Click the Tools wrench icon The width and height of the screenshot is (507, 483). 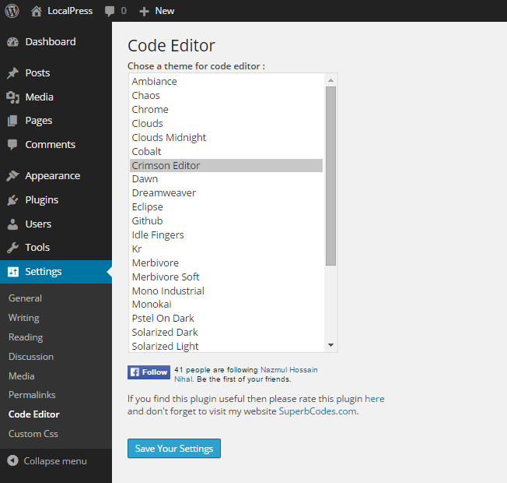12,248
